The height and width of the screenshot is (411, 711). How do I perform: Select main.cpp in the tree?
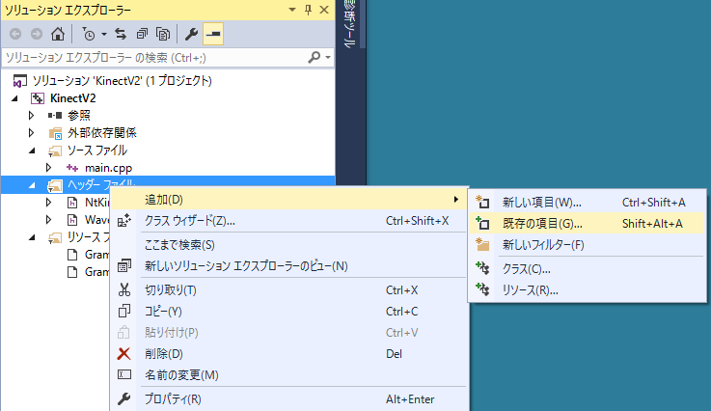107,168
